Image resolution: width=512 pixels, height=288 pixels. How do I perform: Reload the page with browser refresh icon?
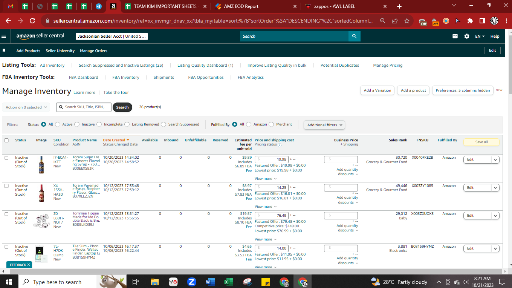point(32,21)
